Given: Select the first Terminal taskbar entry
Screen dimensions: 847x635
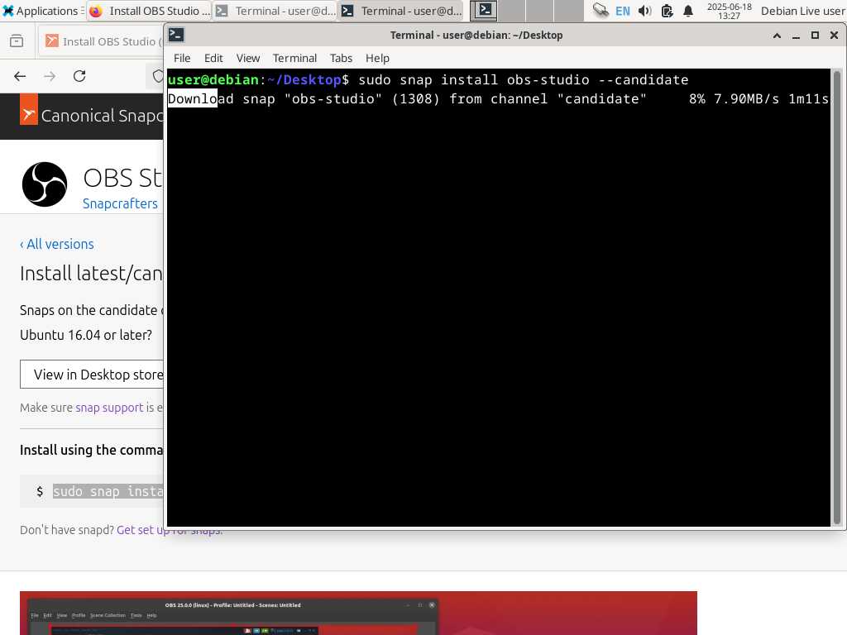Looking at the screenshot, I should pyautogui.click(x=275, y=11).
